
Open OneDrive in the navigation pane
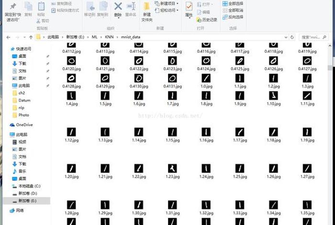tap(24, 124)
